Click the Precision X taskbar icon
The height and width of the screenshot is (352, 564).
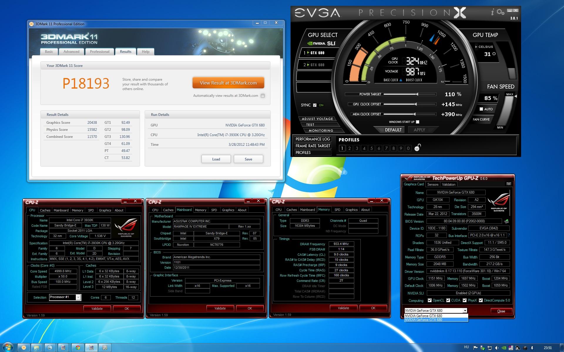point(105,348)
